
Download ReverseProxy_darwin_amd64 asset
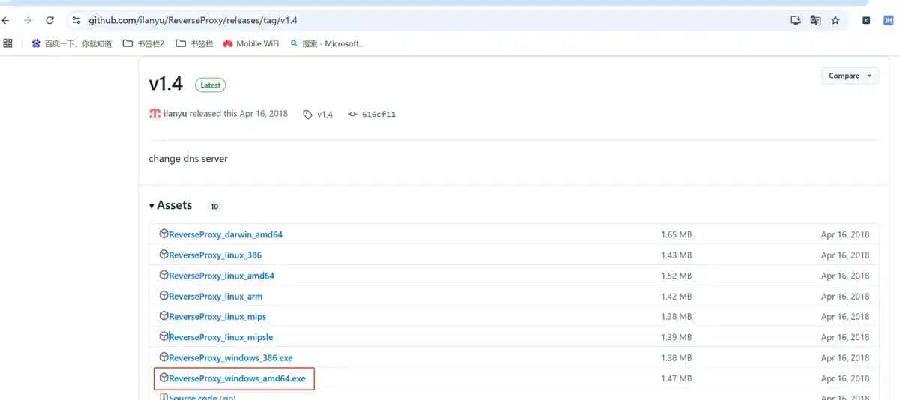225,234
